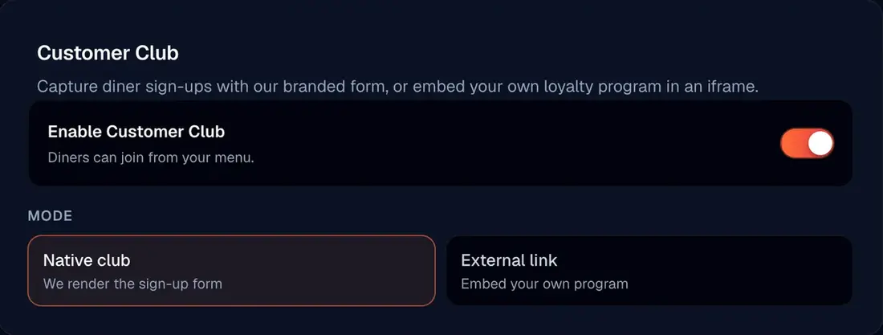This screenshot has width=883, height=335.
Task: Toggle the Enable Customer Club switch
Action: [x=807, y=143]
